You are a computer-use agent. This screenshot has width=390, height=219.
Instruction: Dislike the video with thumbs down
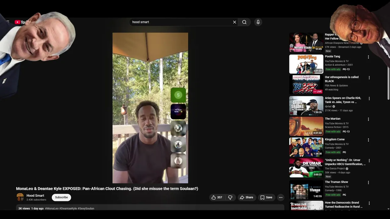(x=230, y=197)
